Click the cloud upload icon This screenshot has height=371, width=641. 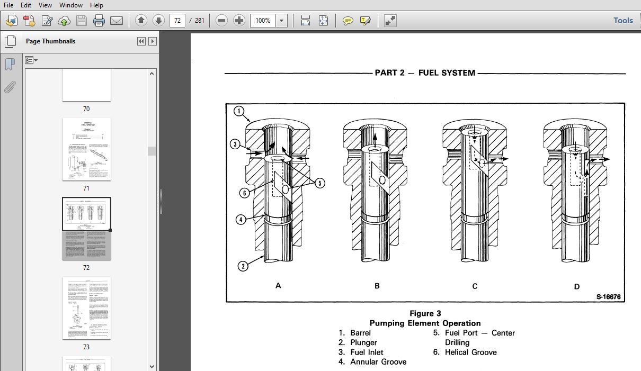(64, 21)
